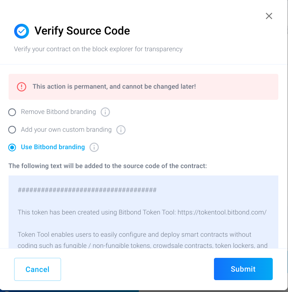Click the 'Remove Bitbond branding' label text
This screenshot has height=292, width=288.
click(58, 112)
